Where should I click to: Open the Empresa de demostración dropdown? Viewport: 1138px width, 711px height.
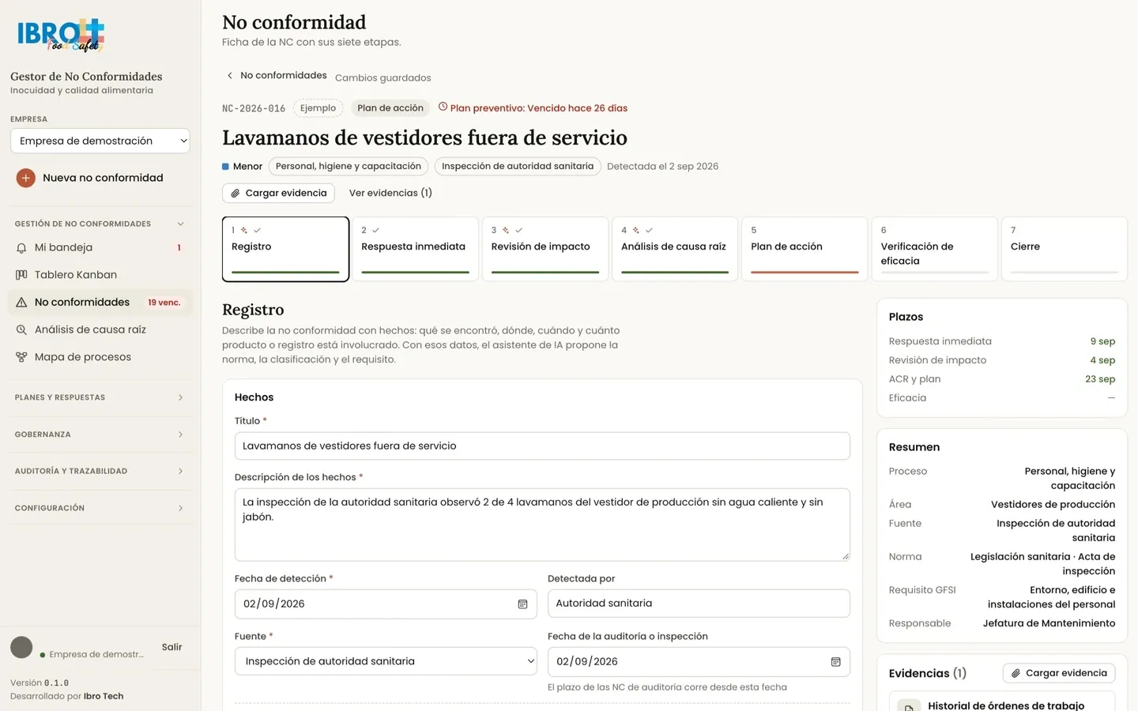tap(100, 141)
